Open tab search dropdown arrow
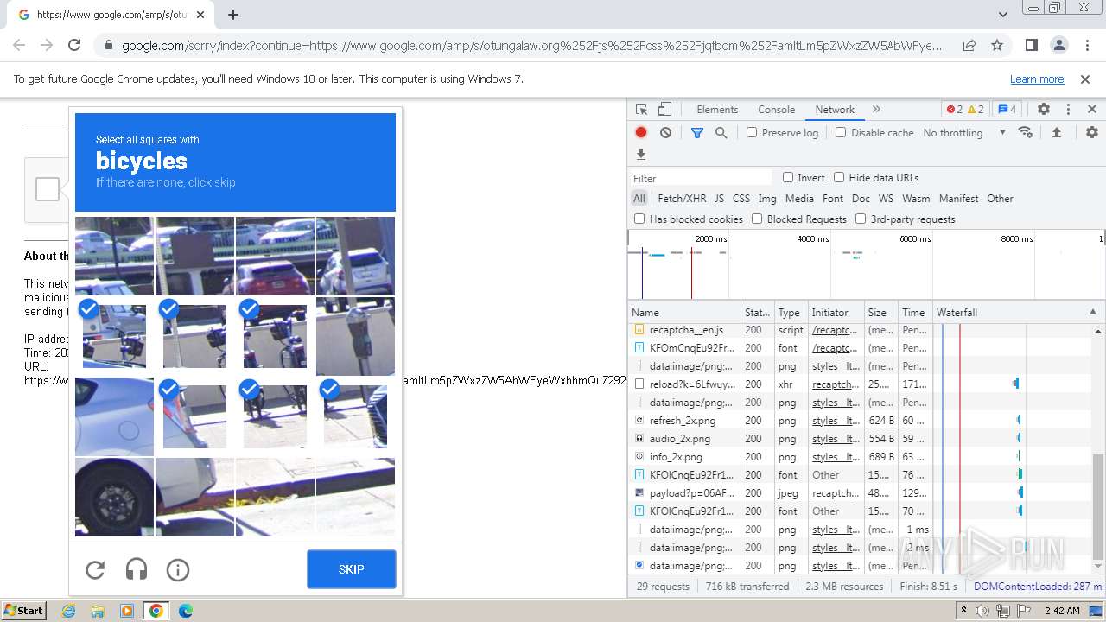 pyautogui.click(x=1002, y=15)
